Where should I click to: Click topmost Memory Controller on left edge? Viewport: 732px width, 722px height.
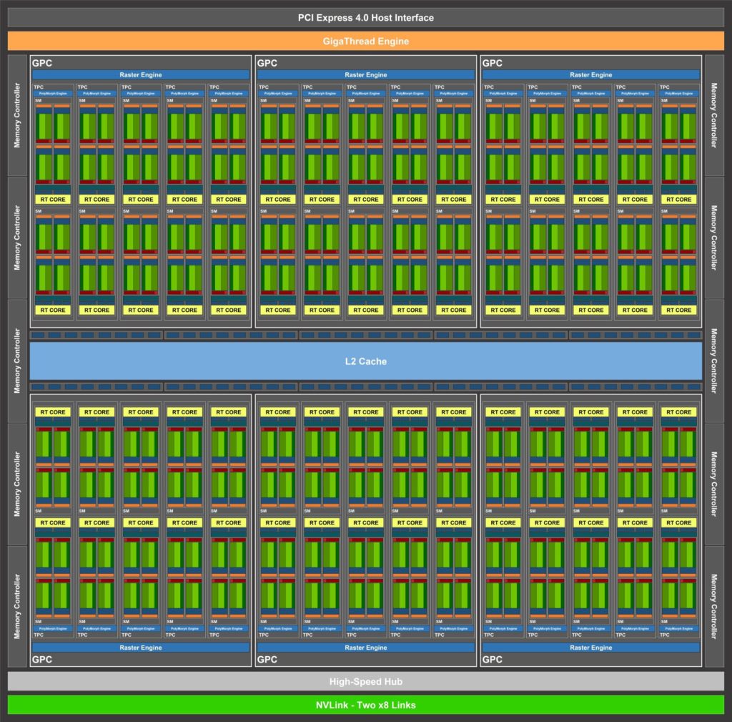(17, 115)
